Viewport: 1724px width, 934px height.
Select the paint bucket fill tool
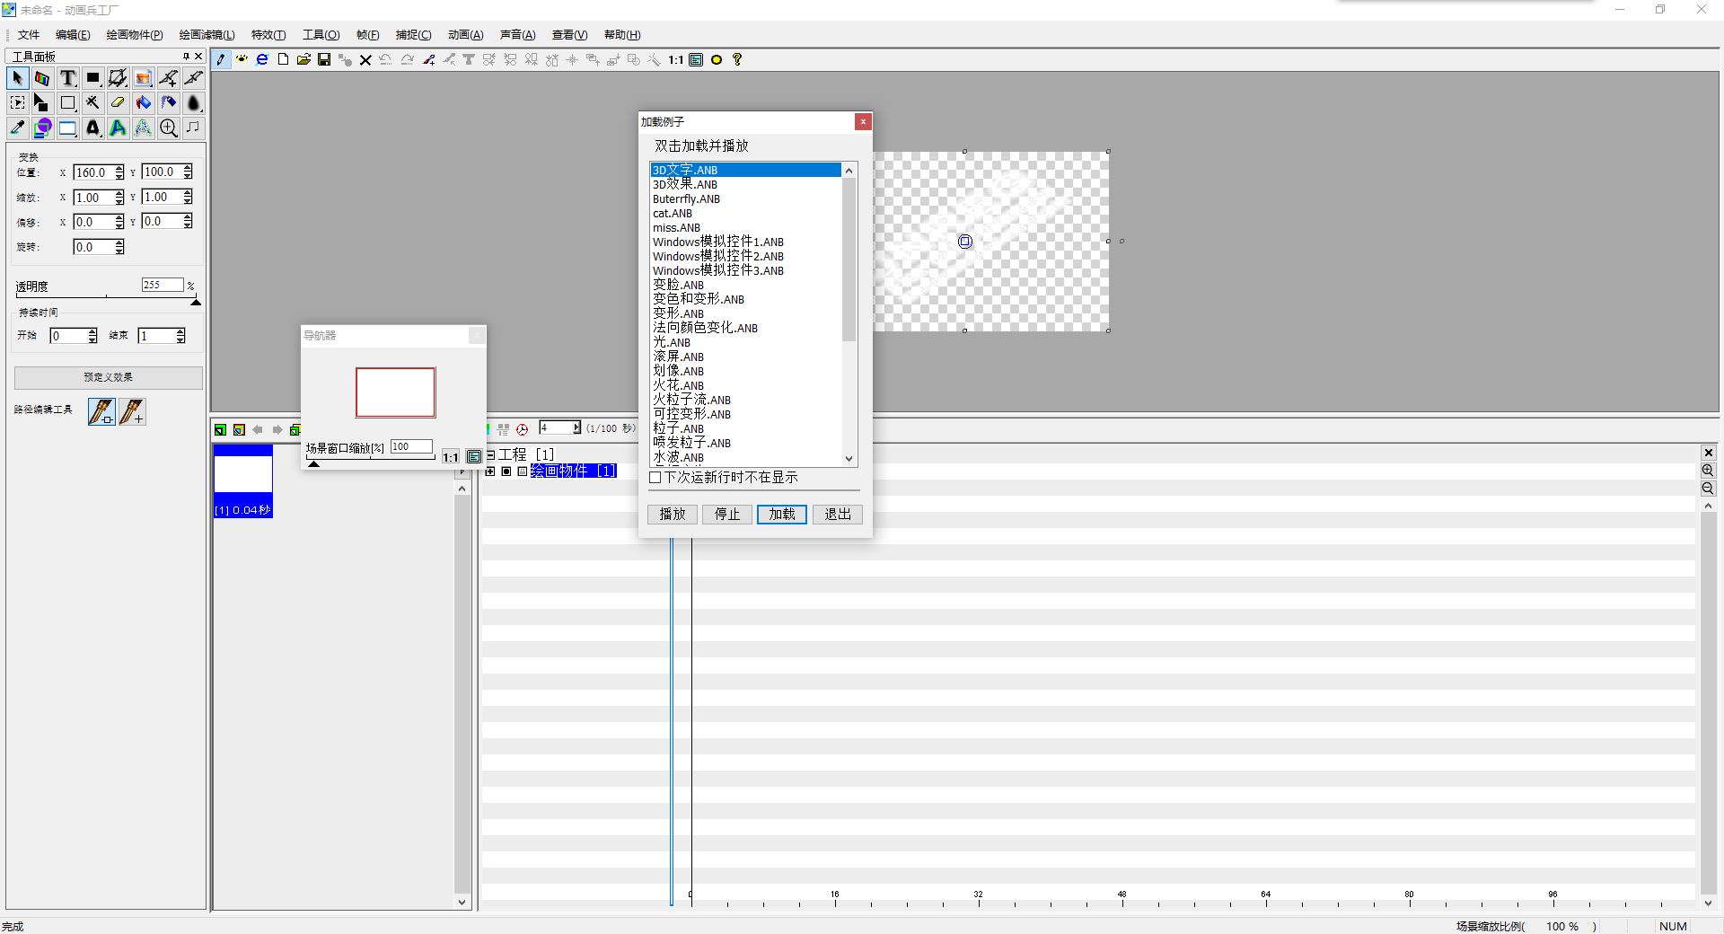(x=143, y=102)
